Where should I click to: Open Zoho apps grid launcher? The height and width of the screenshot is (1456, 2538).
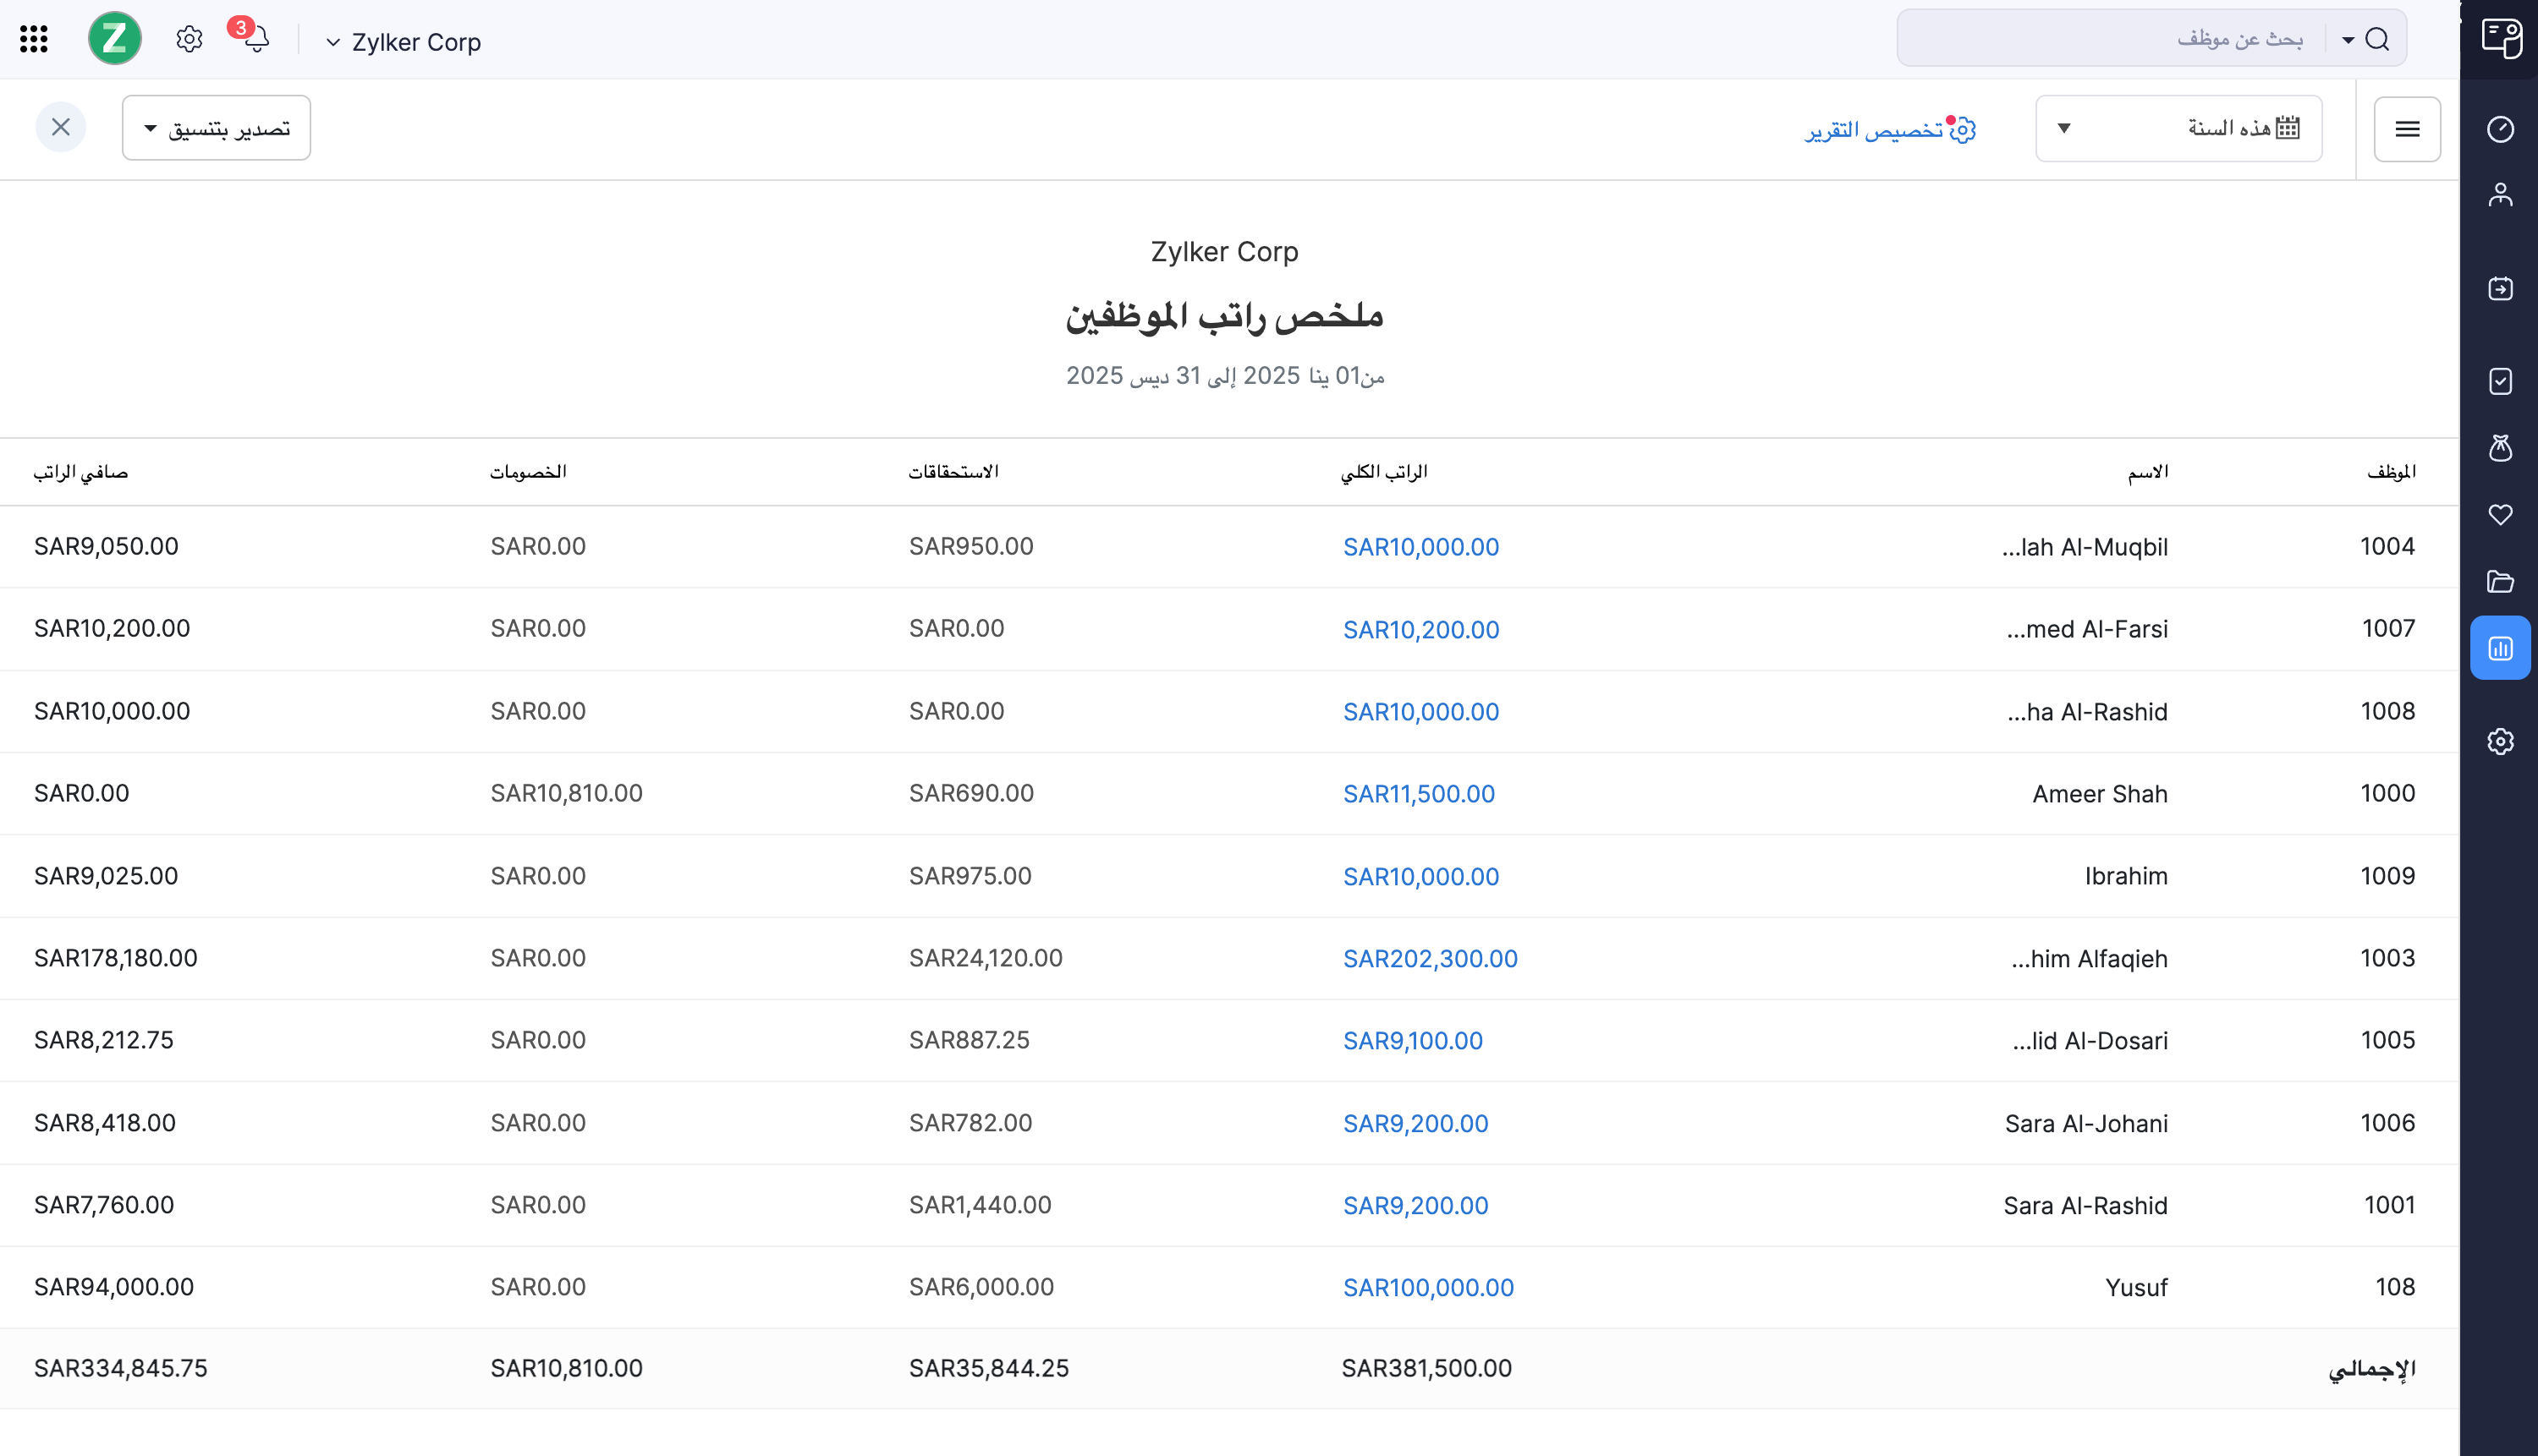[34, 39]
